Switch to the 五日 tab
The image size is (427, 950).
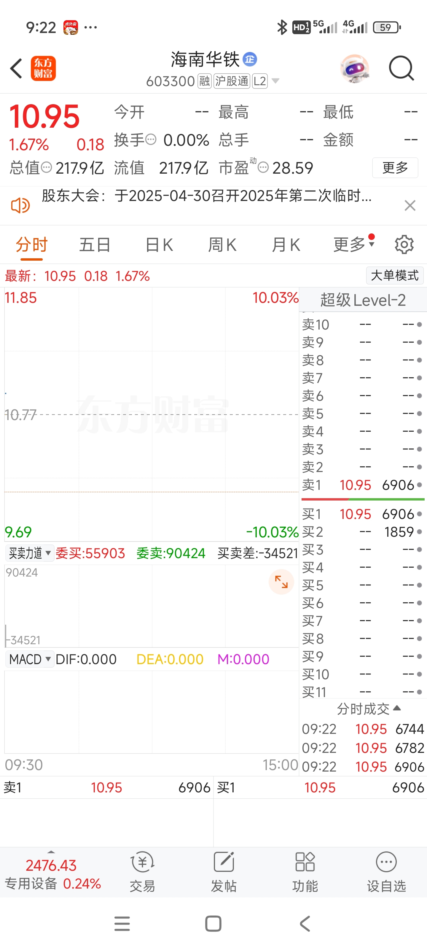95,245
